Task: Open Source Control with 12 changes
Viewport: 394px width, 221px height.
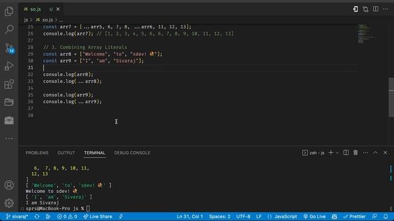Action: [10, 48]
